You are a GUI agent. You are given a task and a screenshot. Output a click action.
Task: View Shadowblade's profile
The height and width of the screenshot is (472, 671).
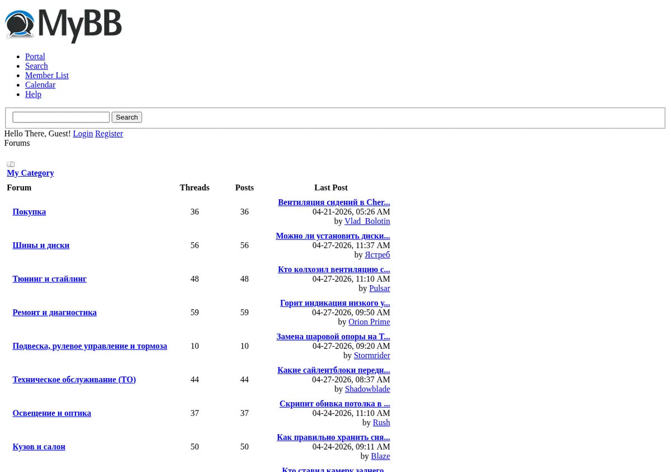pyautogui.click(x=367, y=389)
